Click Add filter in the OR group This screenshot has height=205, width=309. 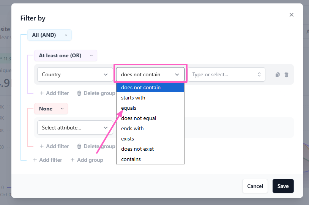54,93
